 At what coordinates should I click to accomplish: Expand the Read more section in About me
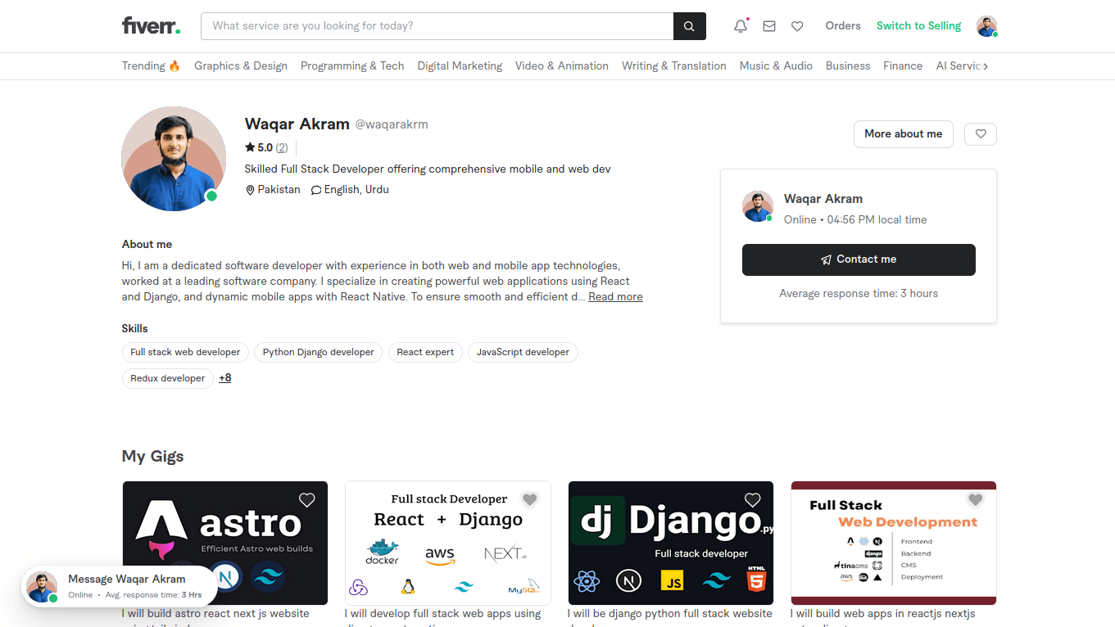click(614, 296)
